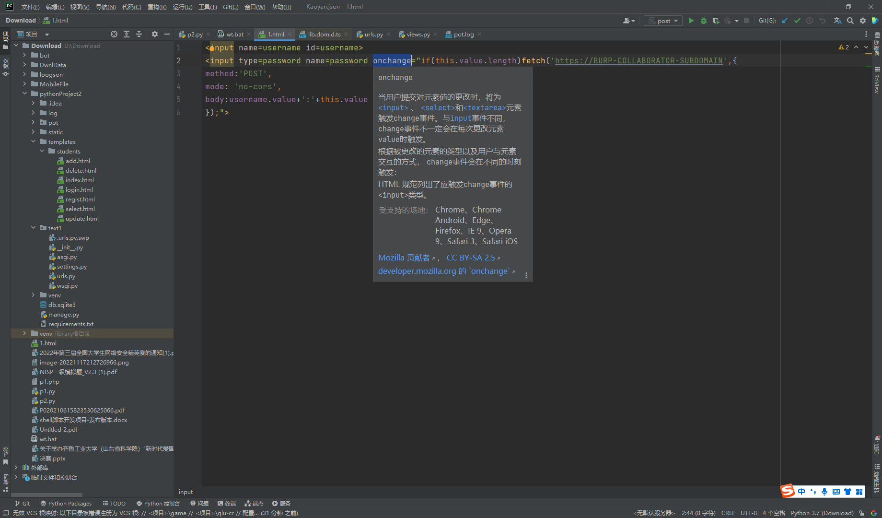
Task: Open project panel options via its gear icon
Action: (x=154, y=34)
